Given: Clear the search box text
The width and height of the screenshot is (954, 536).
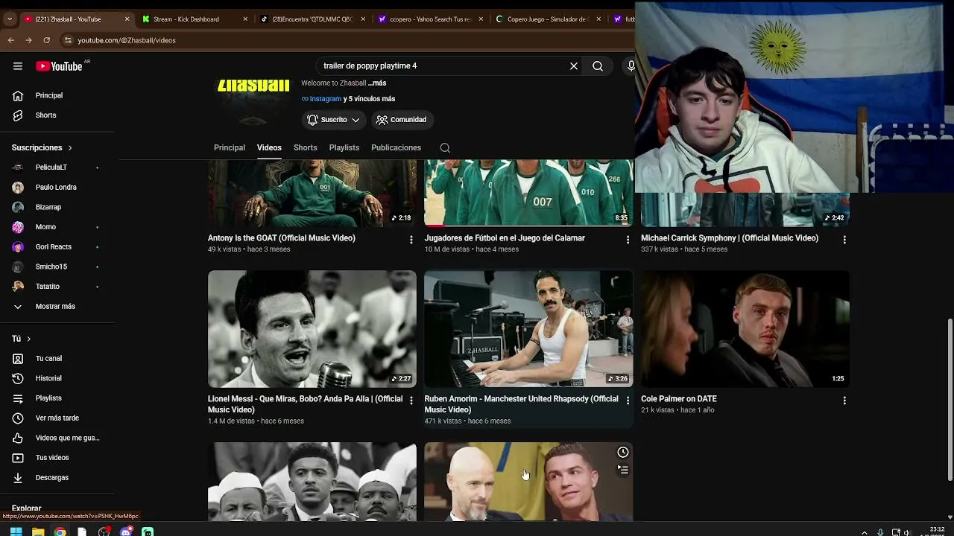Looking at the screenshot, I should (x=574, y=66).
